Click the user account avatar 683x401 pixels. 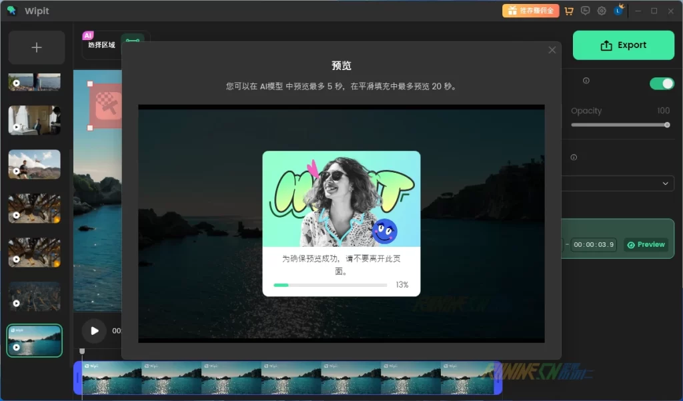point(618,11)
